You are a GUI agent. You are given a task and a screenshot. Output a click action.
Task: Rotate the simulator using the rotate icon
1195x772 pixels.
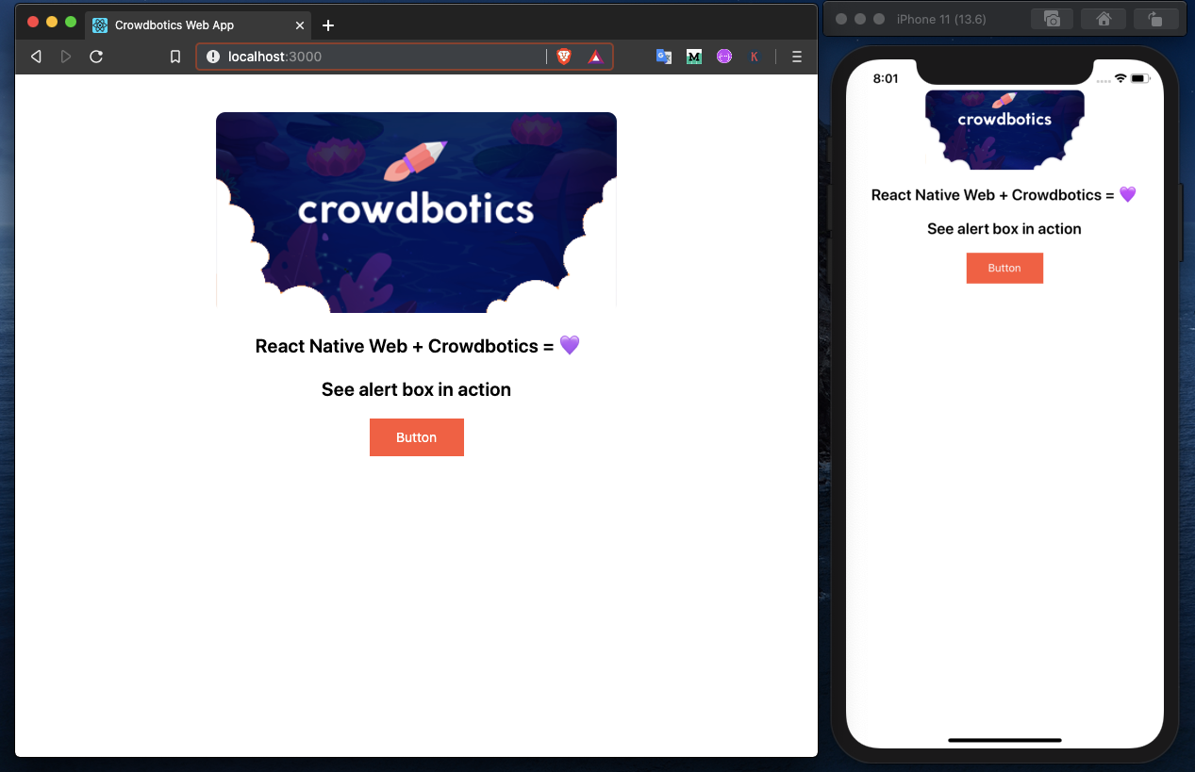(x=1156, y=18)
